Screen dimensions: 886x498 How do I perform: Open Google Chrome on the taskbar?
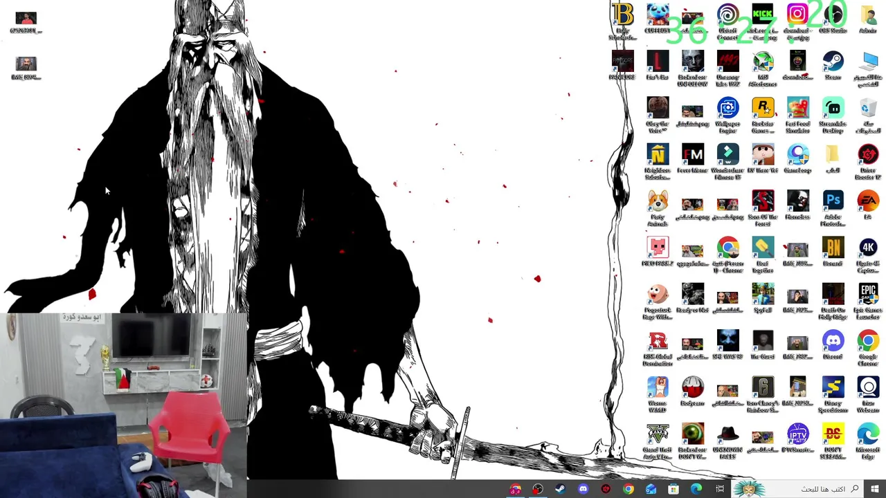point(628,489)
